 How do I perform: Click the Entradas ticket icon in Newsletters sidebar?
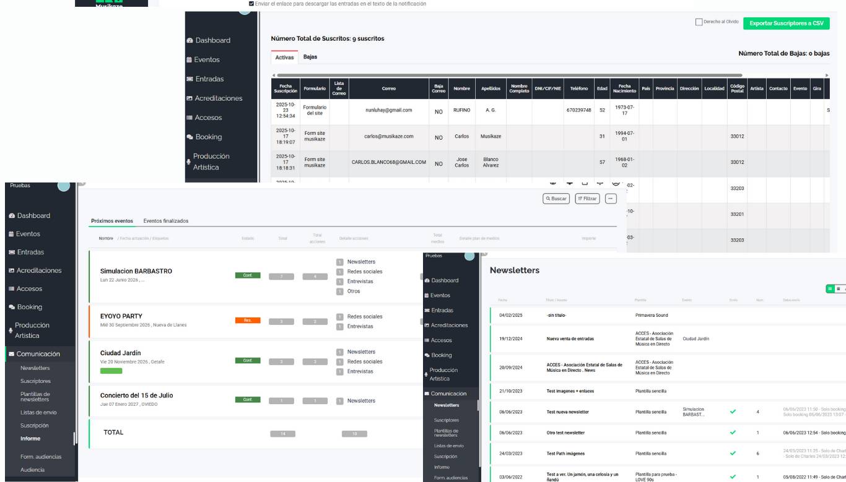(427, 311)
